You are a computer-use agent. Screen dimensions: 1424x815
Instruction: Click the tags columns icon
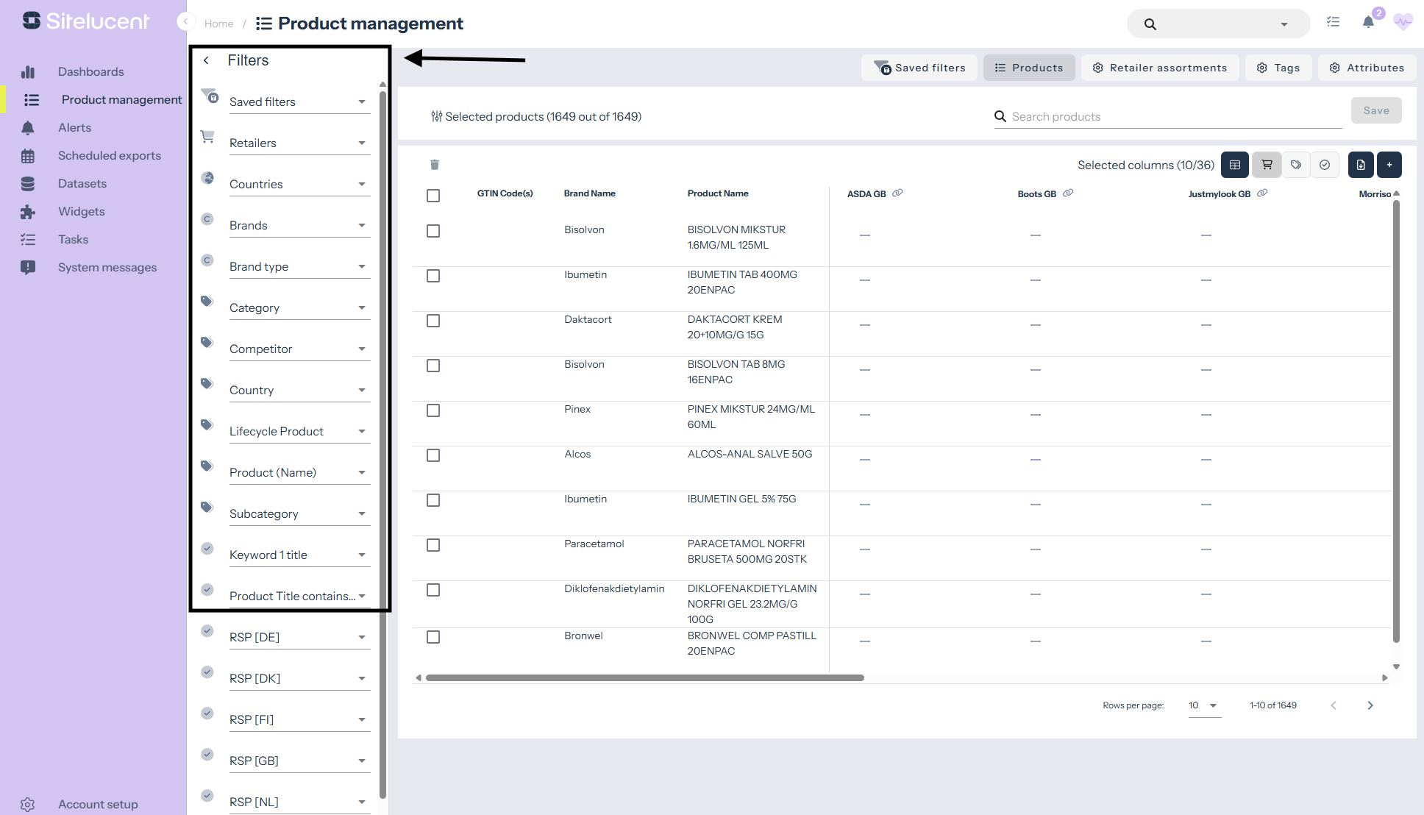[x=1296, y=165]
